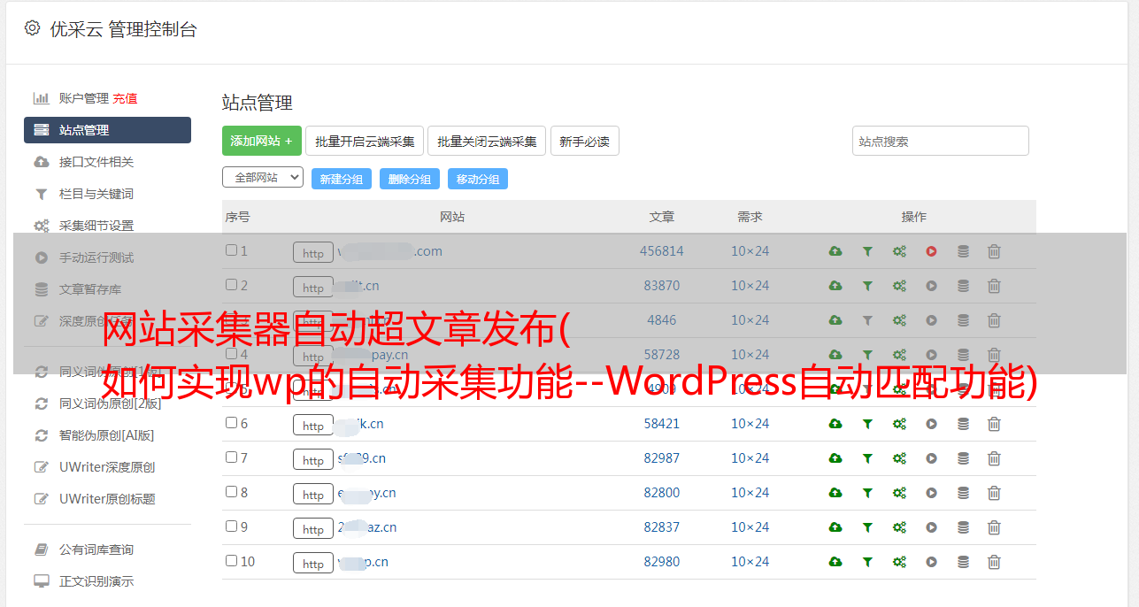Viewport: 1139px width, 607px height.
Task: Click cloud upload icon in row 6
Action: (835, 424)
